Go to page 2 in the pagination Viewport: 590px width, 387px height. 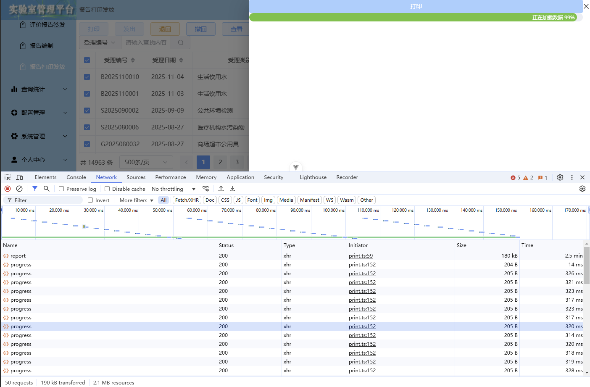coord(220,162)
